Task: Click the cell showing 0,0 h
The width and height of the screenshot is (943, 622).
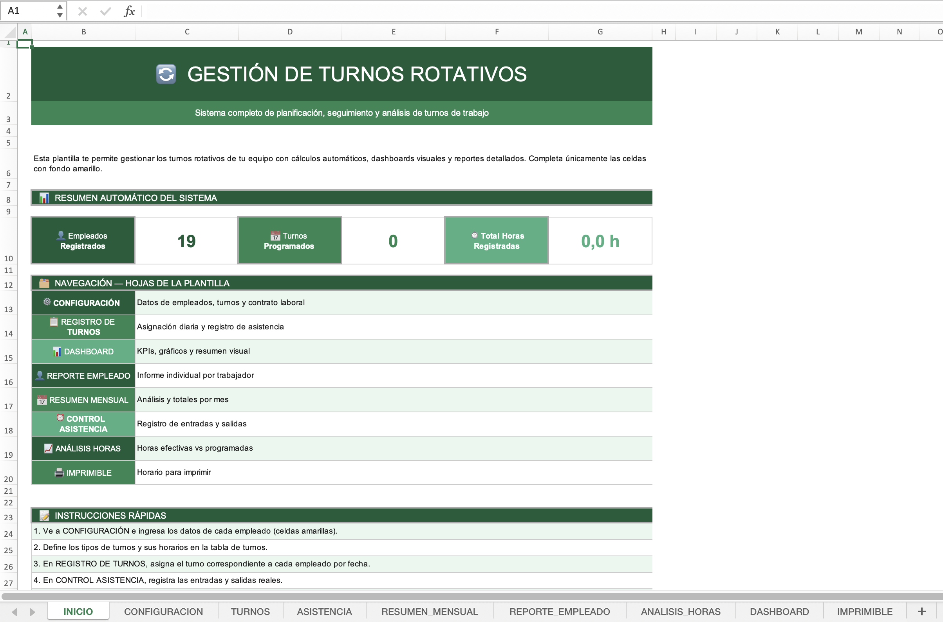Action: [x=600, y=241]
